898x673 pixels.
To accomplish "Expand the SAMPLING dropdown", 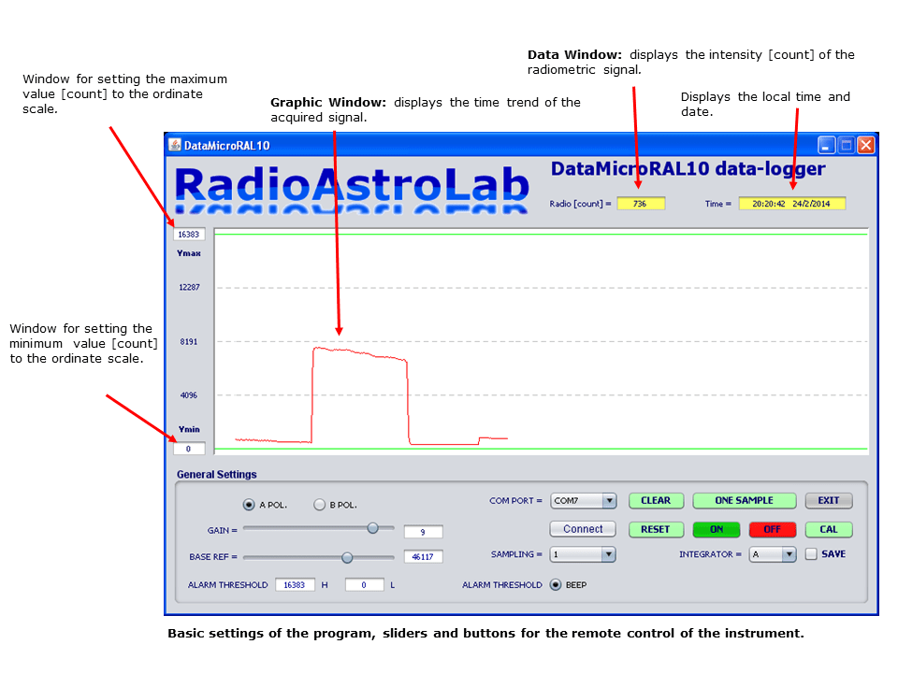I will pos(583,554).
